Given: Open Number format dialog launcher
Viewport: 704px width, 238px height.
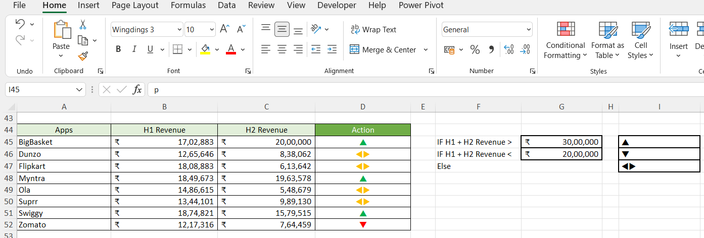Looking at the screenshot, I should point(533,72).
